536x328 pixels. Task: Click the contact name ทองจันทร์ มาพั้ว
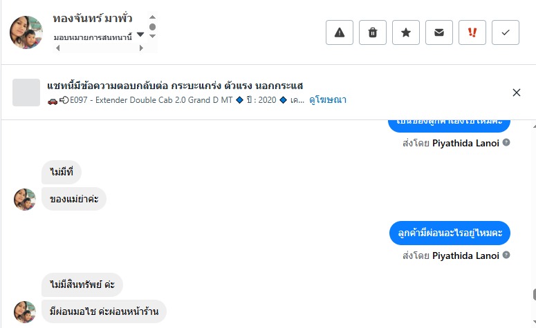click(93, 19)
